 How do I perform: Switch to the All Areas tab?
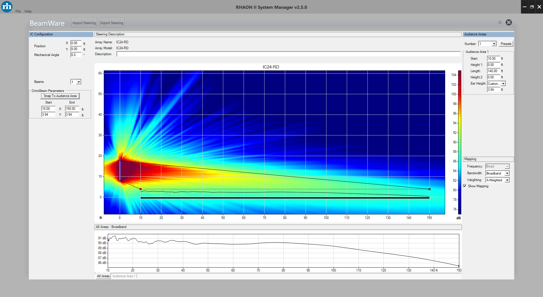(x=103, y=276)
